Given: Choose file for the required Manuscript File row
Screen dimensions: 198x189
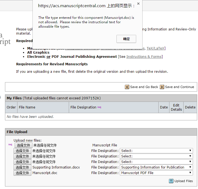Looking at the screenshot, I should 24,145.
